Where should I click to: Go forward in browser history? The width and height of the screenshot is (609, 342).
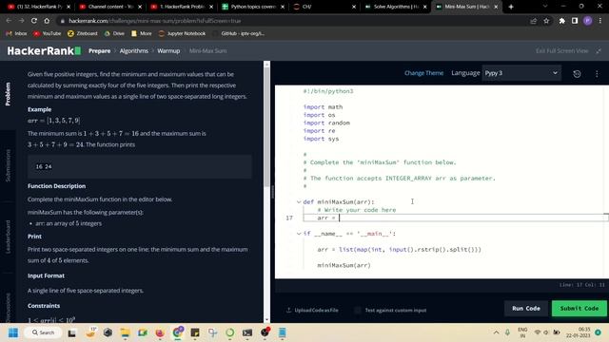(21, 21)
